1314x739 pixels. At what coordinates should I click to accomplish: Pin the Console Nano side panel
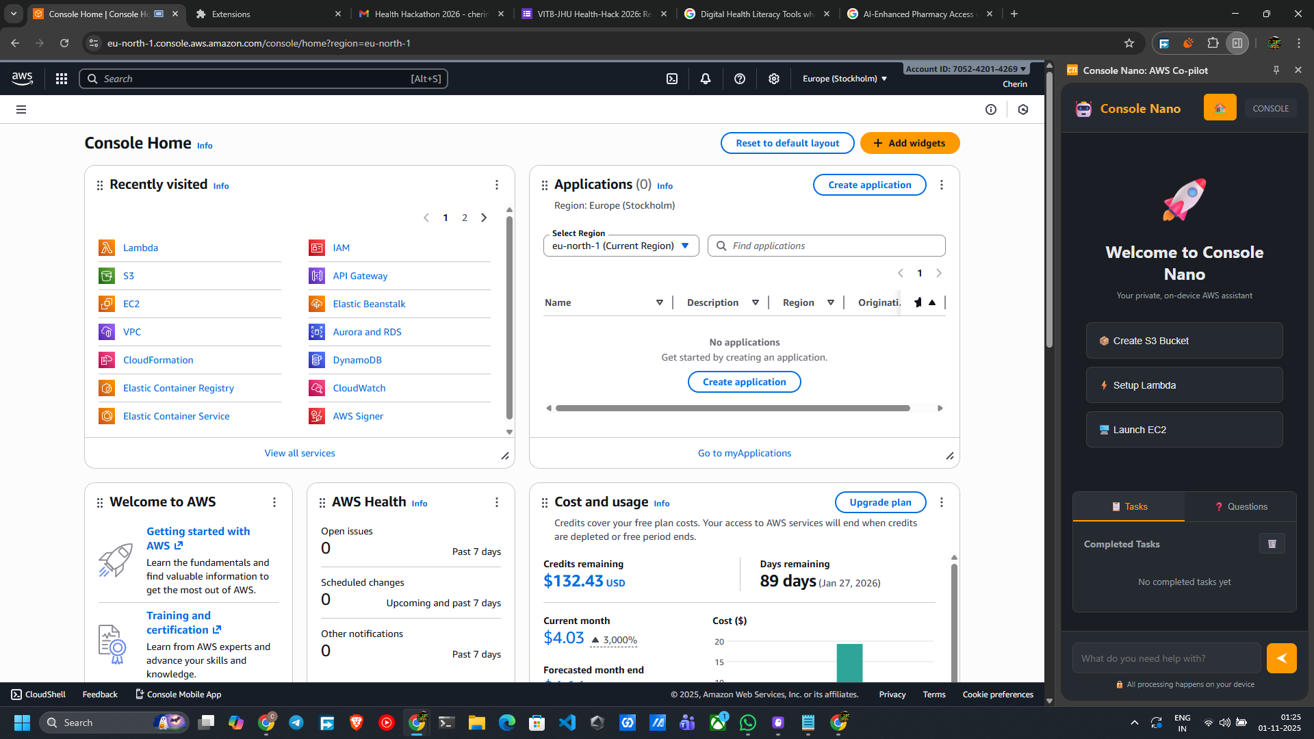pos(1276,70)
